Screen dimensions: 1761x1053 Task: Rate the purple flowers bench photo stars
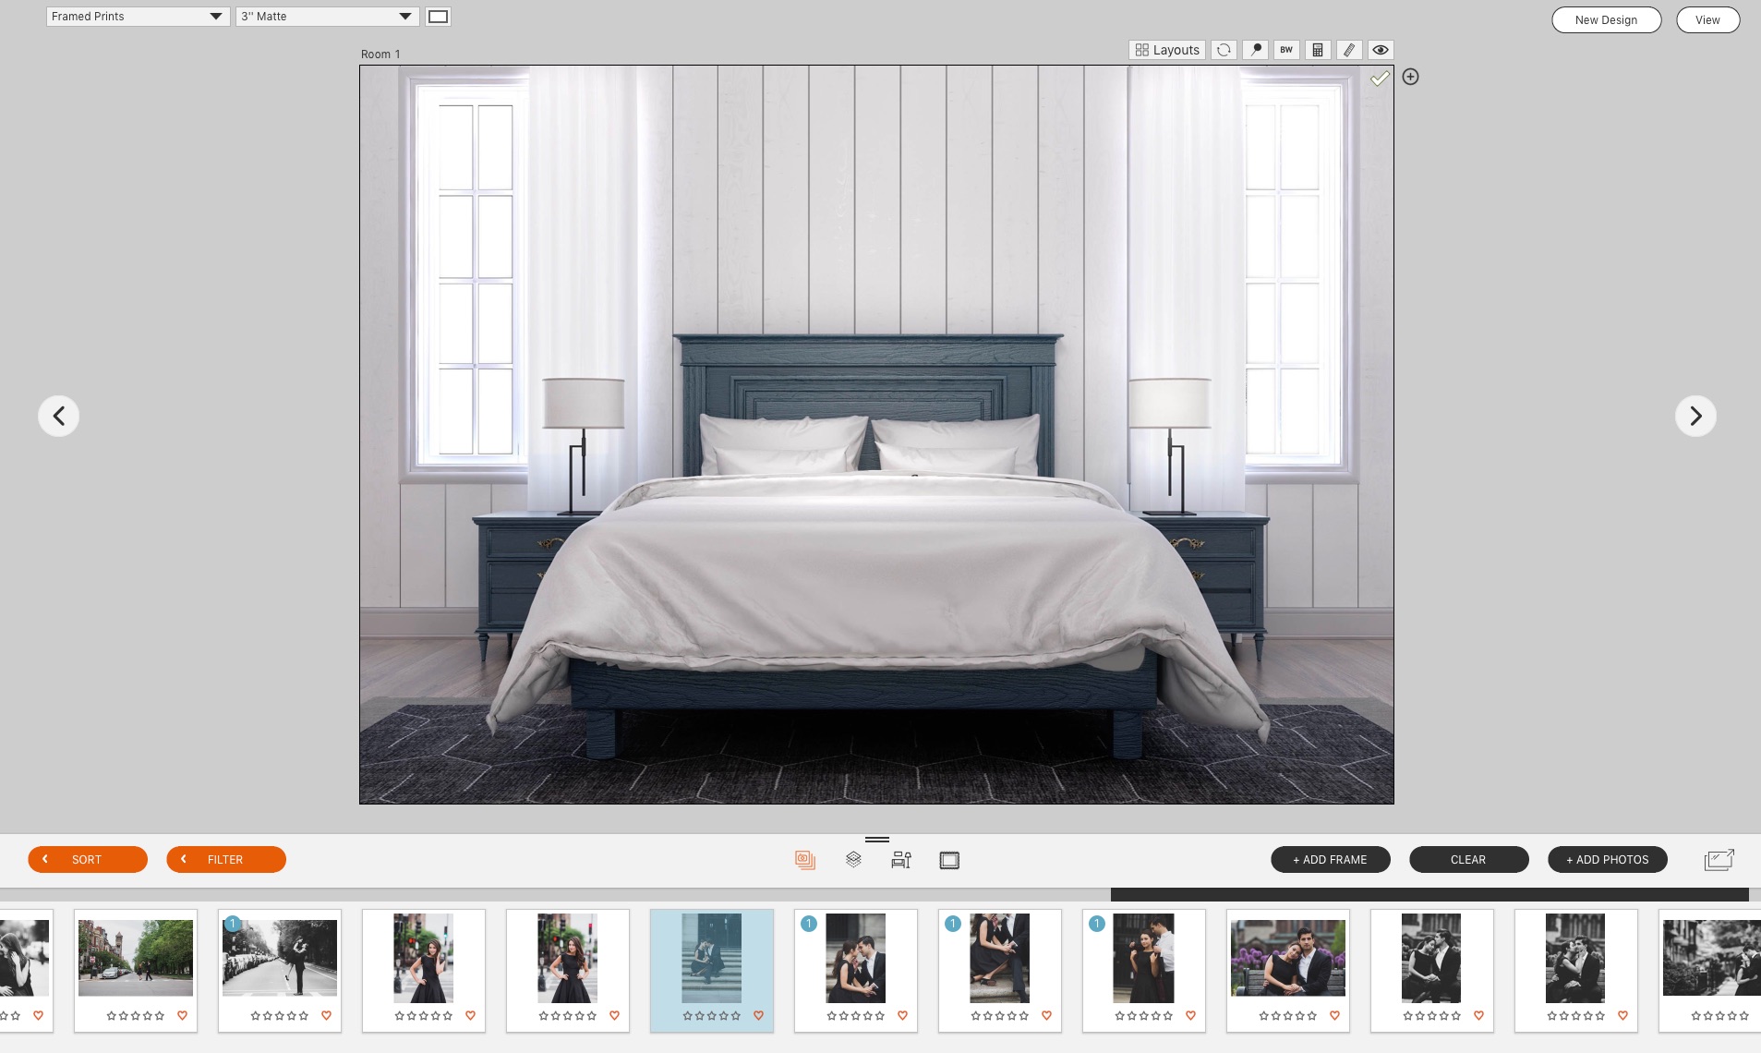coord(1288,1015)
